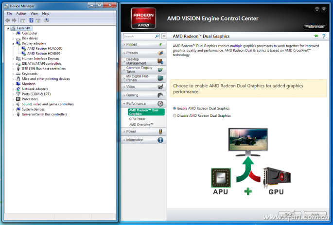Select Disable AMD Radeon Dual Graphics radio

(175, 116)
